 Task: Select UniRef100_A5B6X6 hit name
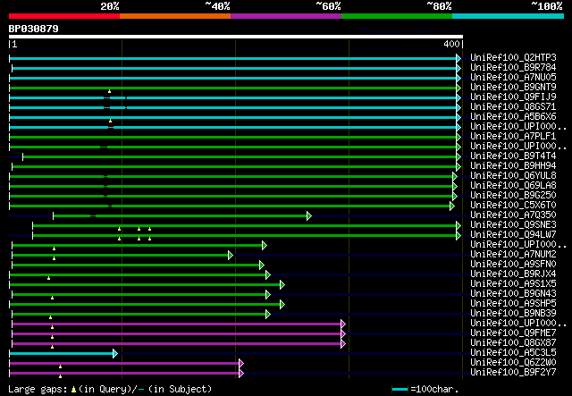513,117
